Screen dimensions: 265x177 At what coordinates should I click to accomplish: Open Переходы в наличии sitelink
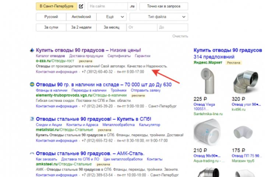pos(89,90)
